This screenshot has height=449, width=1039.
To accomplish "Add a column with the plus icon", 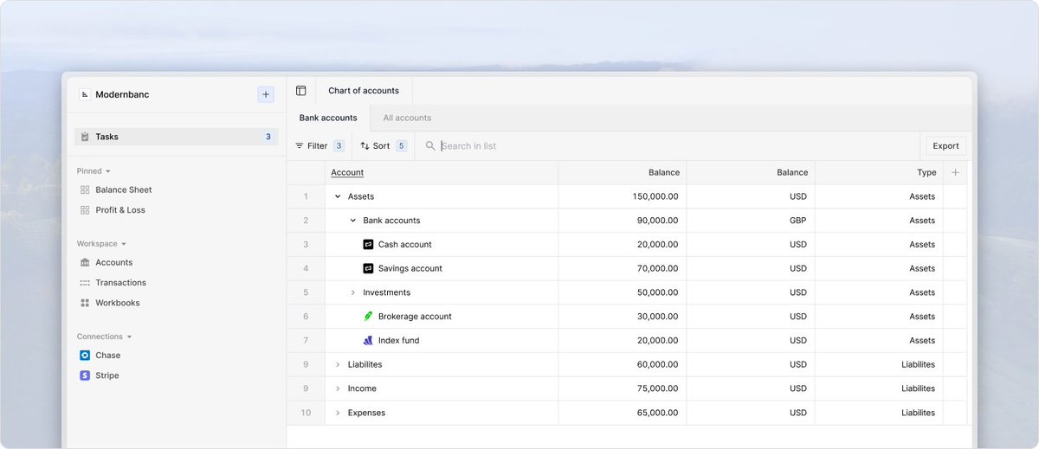I will point(955,172).
